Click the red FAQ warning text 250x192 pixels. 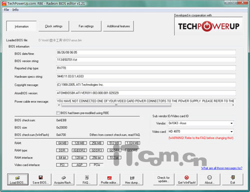(x=201, y=138)
